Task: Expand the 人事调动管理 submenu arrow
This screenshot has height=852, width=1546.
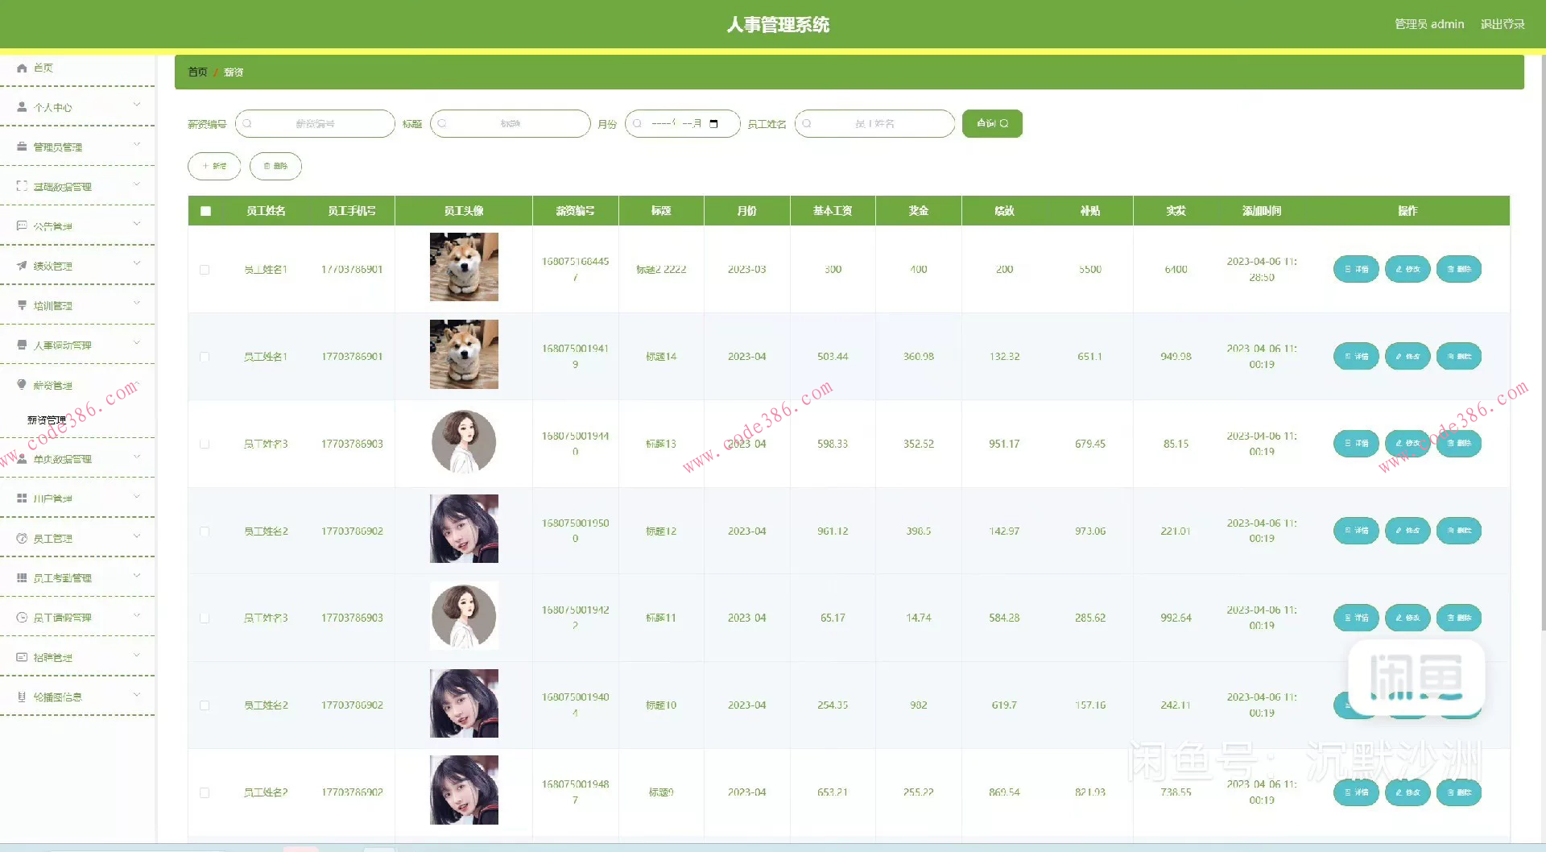Action: (x=137, y=343)
